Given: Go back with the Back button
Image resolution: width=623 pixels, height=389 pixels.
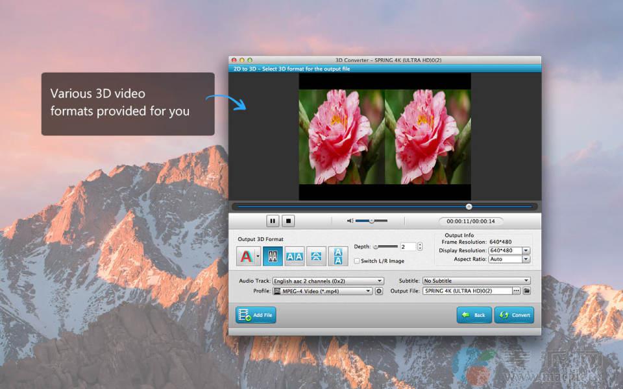Looking at the screenshot, I should 474,315.
